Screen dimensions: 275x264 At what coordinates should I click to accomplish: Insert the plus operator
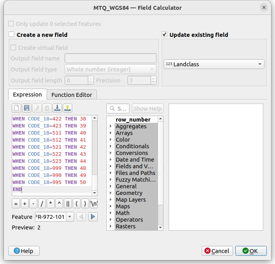click(25, 204)
